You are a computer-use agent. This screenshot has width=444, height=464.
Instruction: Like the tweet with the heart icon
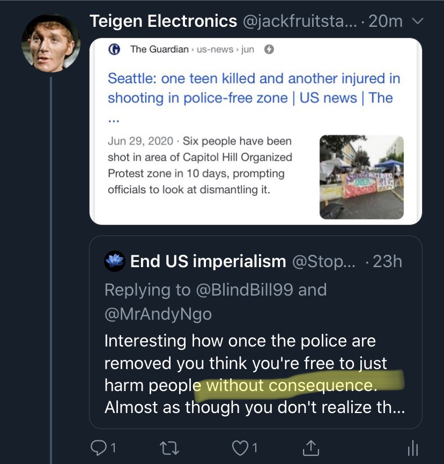(x=240, y=447)
